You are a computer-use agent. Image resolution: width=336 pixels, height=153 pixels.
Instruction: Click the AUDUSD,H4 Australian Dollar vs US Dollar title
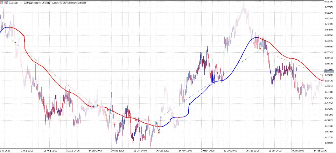(x=30, y=3)
